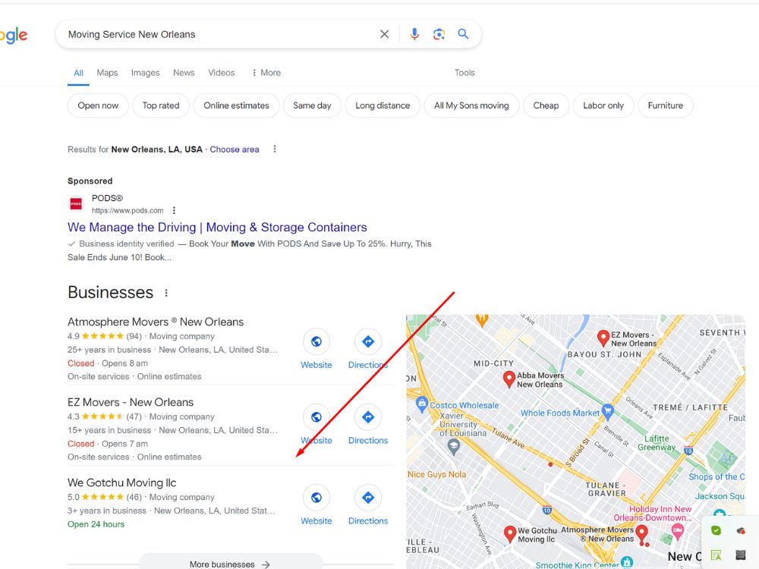Select EZ Movers pin on the map
This screenshot has height=569, width=759.
click(x=603, y=338)
